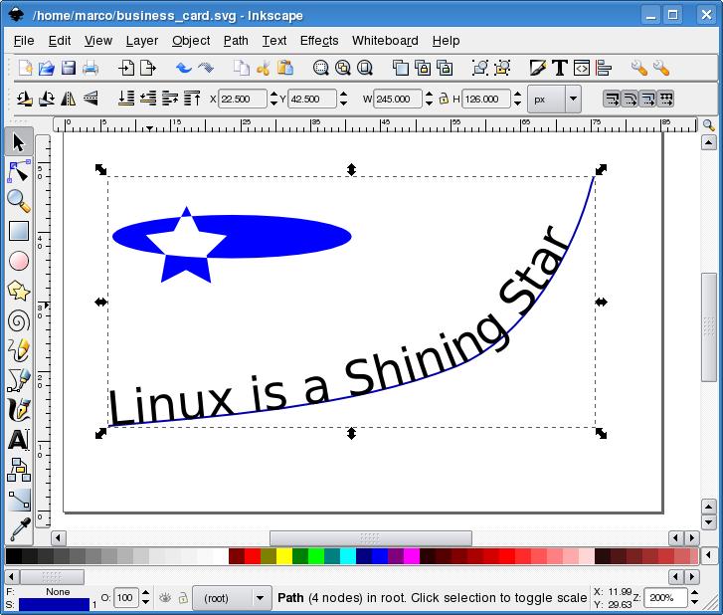The height and width of the screenshot is (615, 723).
Task: Click the Undo arrow icon
Action: pos(184,69)
